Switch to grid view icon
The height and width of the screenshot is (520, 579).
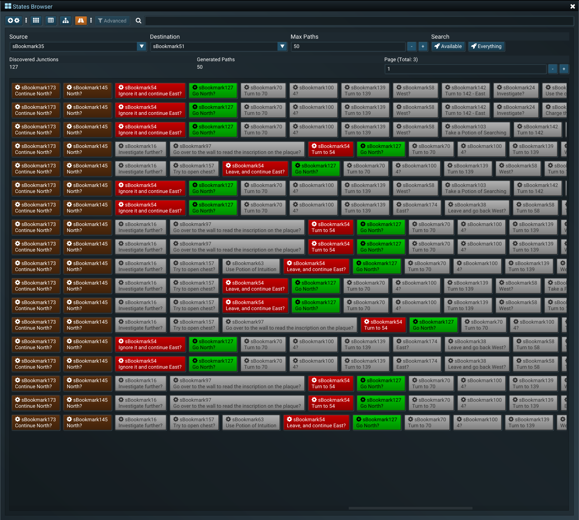coord(36,21)
